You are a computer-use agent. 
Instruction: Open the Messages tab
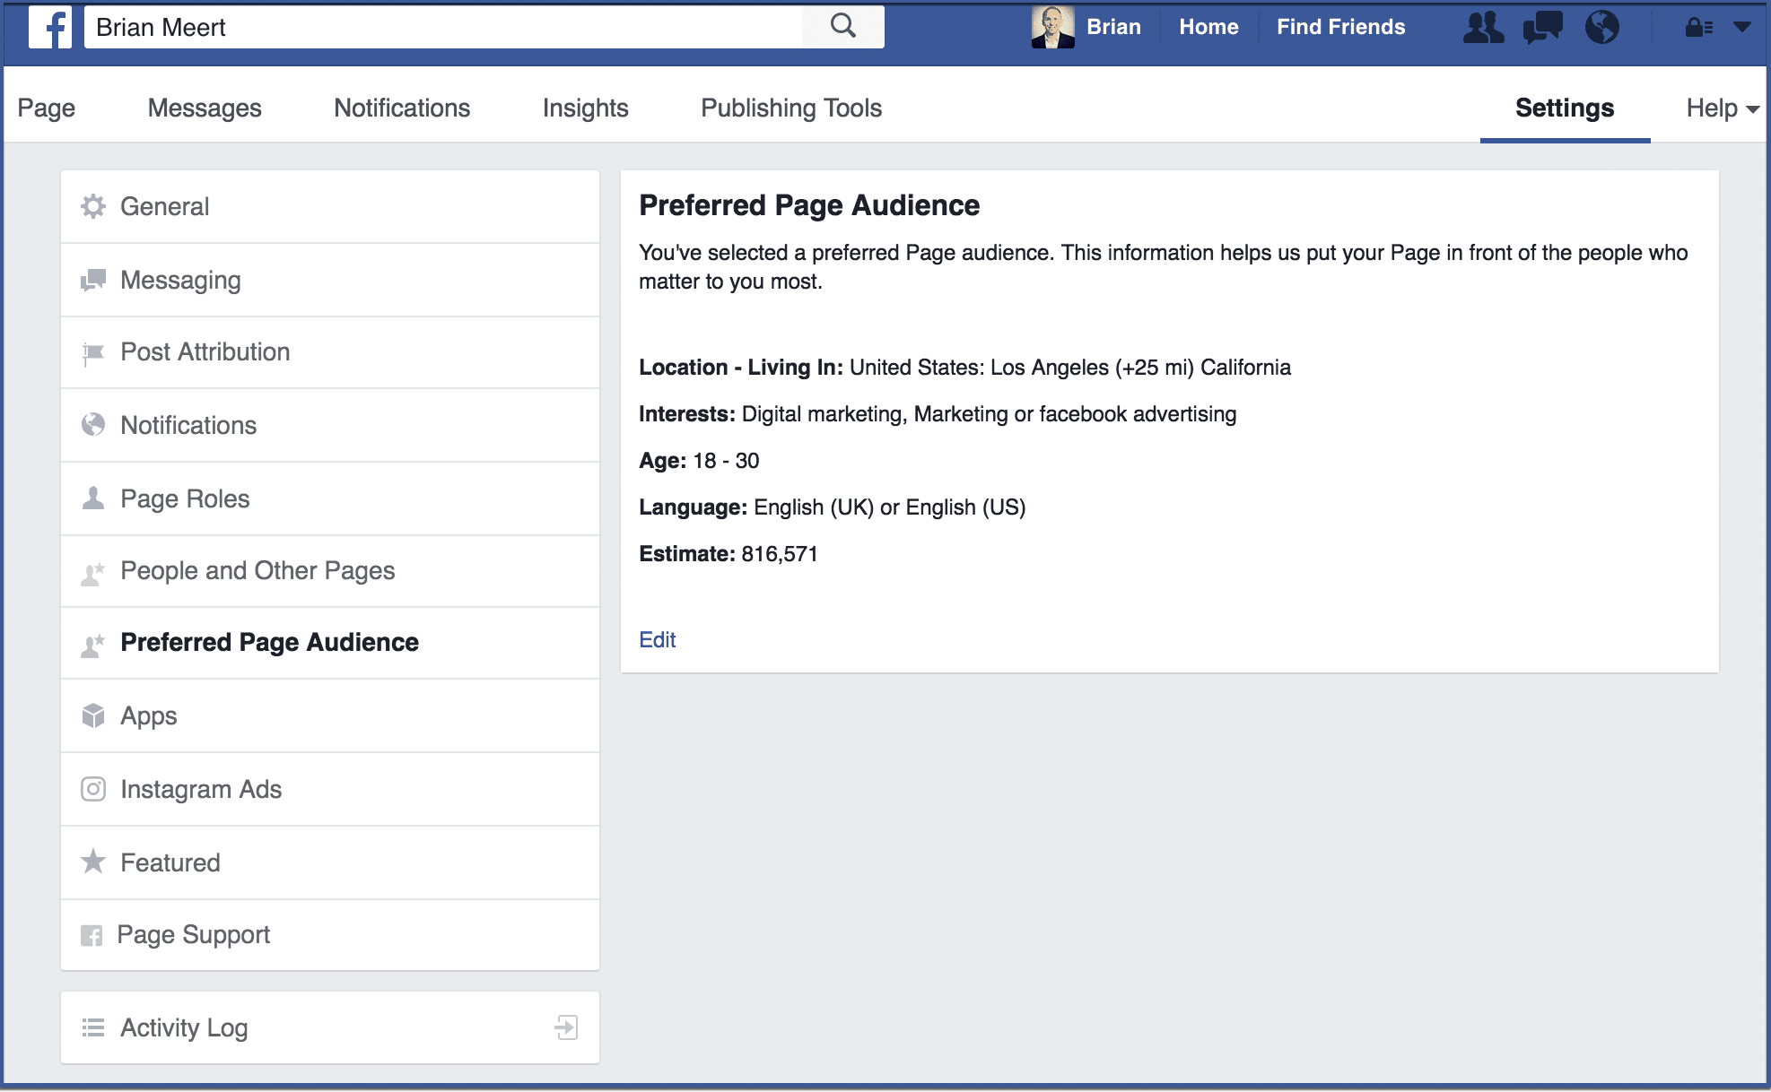(205, 108)
